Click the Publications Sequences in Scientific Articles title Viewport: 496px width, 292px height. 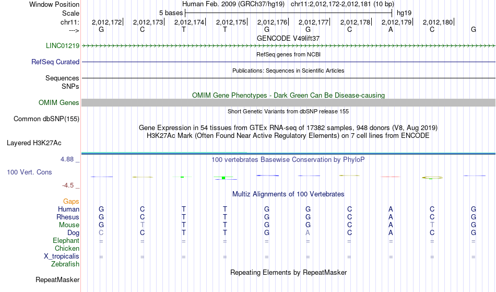tap(288, 71)
